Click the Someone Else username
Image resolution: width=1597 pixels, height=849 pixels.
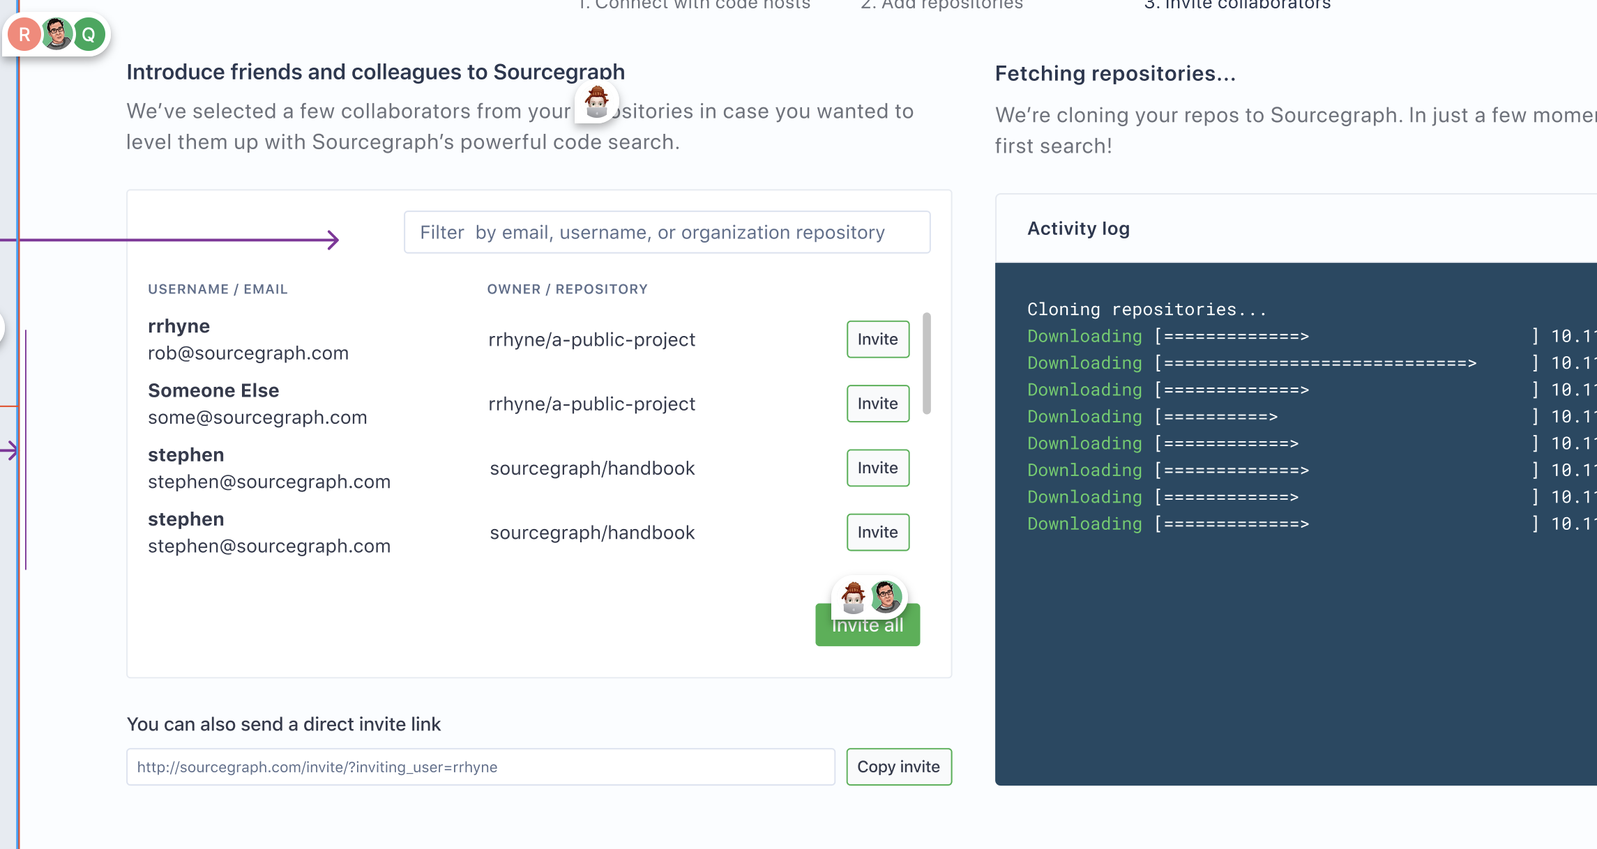tap(213, 390)
